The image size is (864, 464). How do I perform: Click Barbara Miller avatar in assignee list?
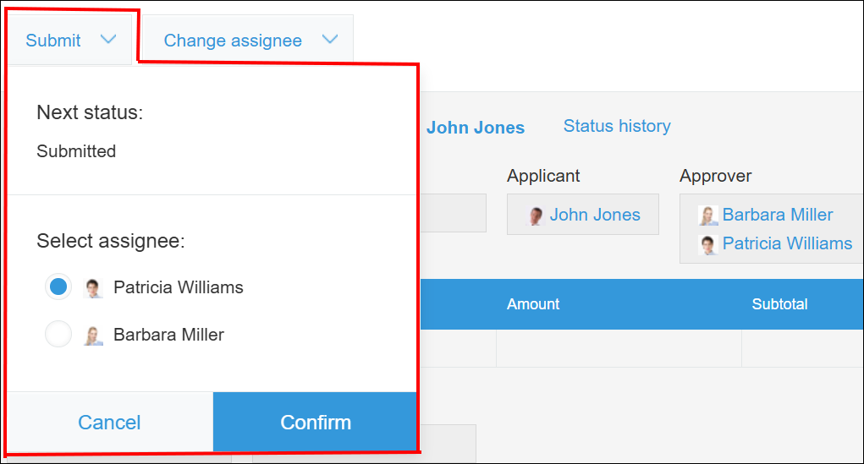(x=94, y=336)
